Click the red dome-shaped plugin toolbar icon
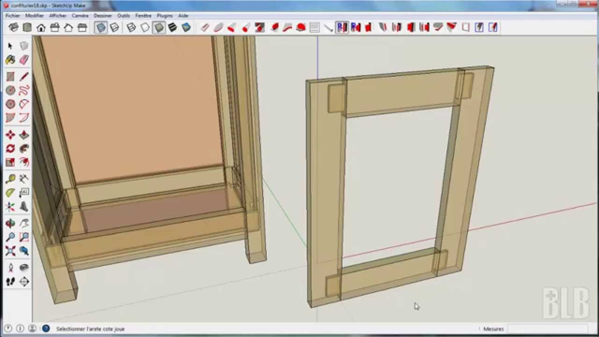 301,28
